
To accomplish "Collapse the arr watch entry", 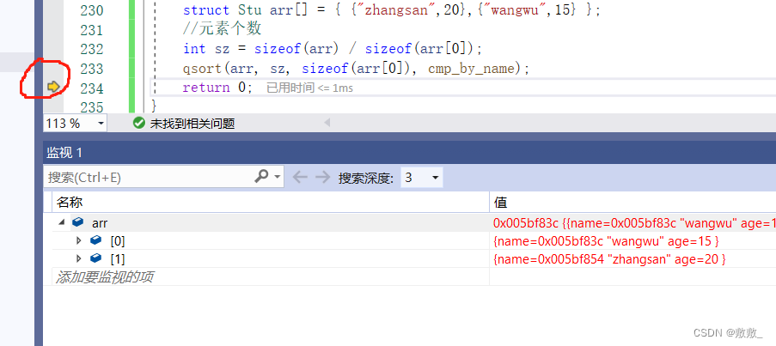I will click(62, 222).
